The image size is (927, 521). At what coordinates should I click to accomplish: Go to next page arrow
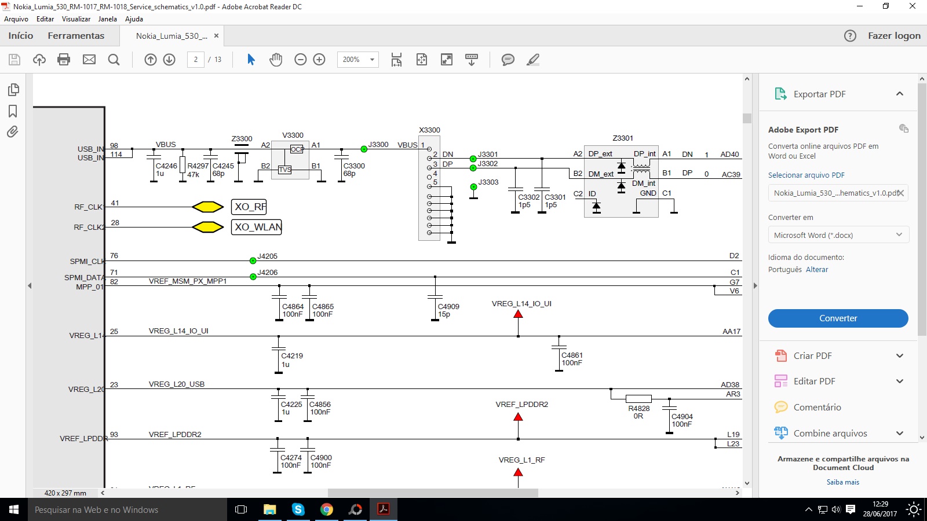tap(169, 60)
